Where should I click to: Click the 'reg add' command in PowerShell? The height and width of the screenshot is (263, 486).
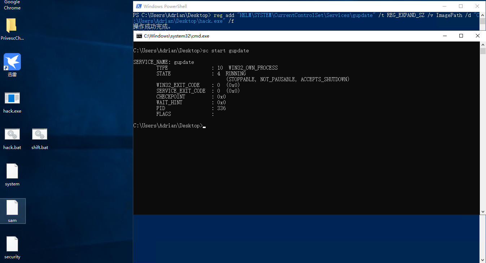coord(224,15)
